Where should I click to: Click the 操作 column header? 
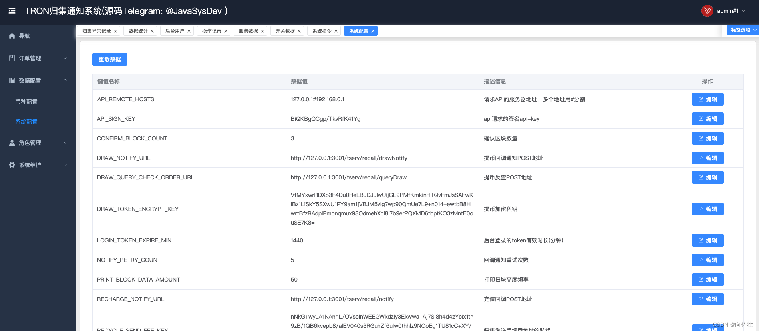pyautogui.click(x=707, y=81)
